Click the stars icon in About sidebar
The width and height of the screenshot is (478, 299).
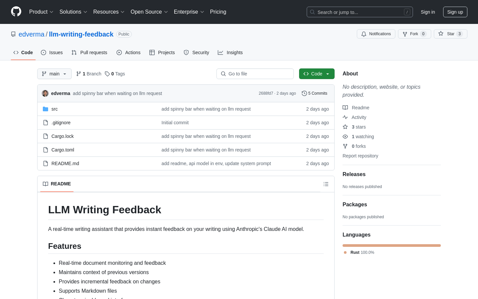click(345, 127)
